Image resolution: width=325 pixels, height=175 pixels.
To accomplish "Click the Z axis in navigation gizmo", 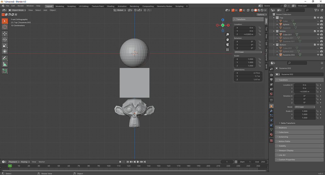I will 223,20.
